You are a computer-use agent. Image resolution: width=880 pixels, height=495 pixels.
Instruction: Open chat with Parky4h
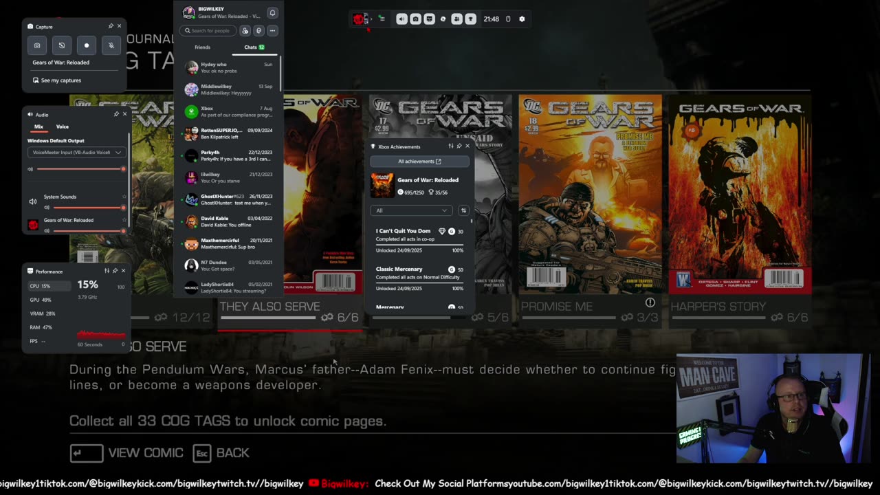228,155
